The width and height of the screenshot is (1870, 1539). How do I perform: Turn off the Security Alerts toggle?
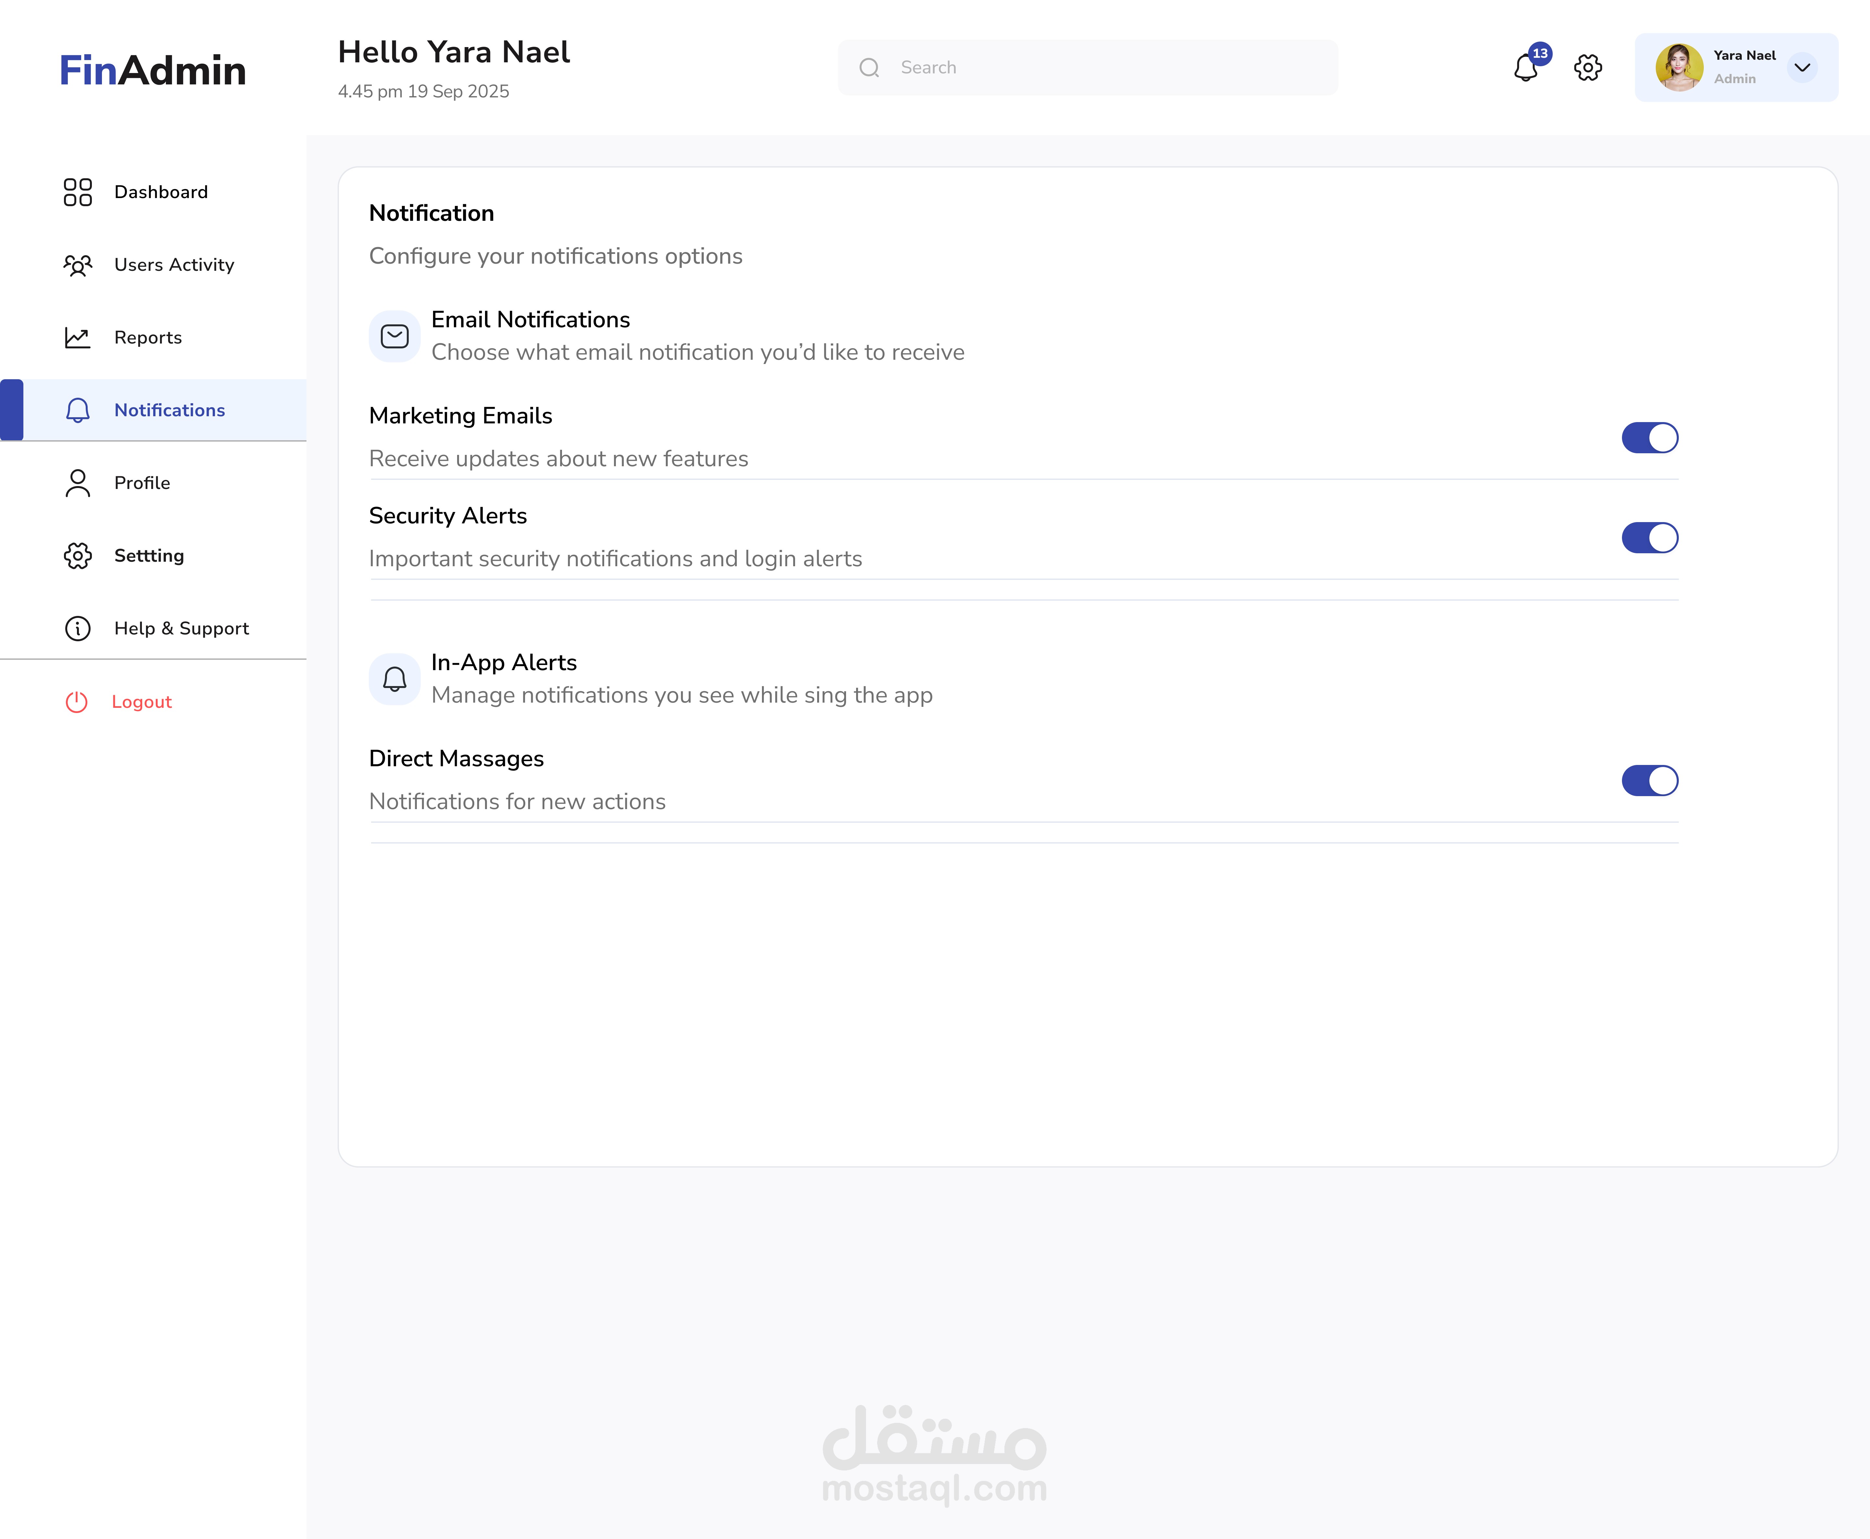pos(1649,537)
